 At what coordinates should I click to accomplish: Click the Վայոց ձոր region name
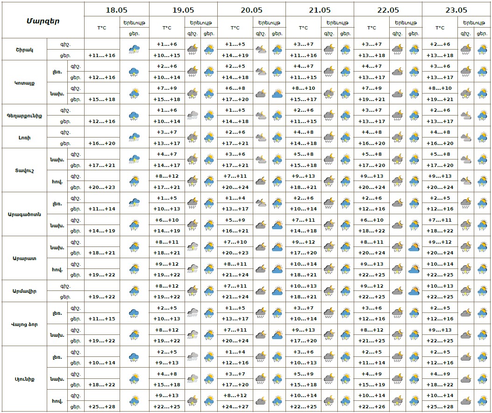point(24,325)
